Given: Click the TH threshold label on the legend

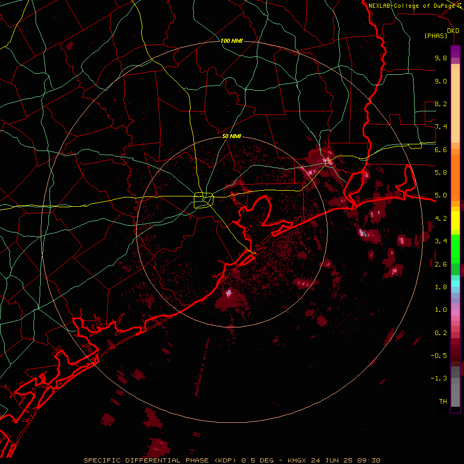Looking at the screenshot, I should pyautogui.click(x=443, y=401).
